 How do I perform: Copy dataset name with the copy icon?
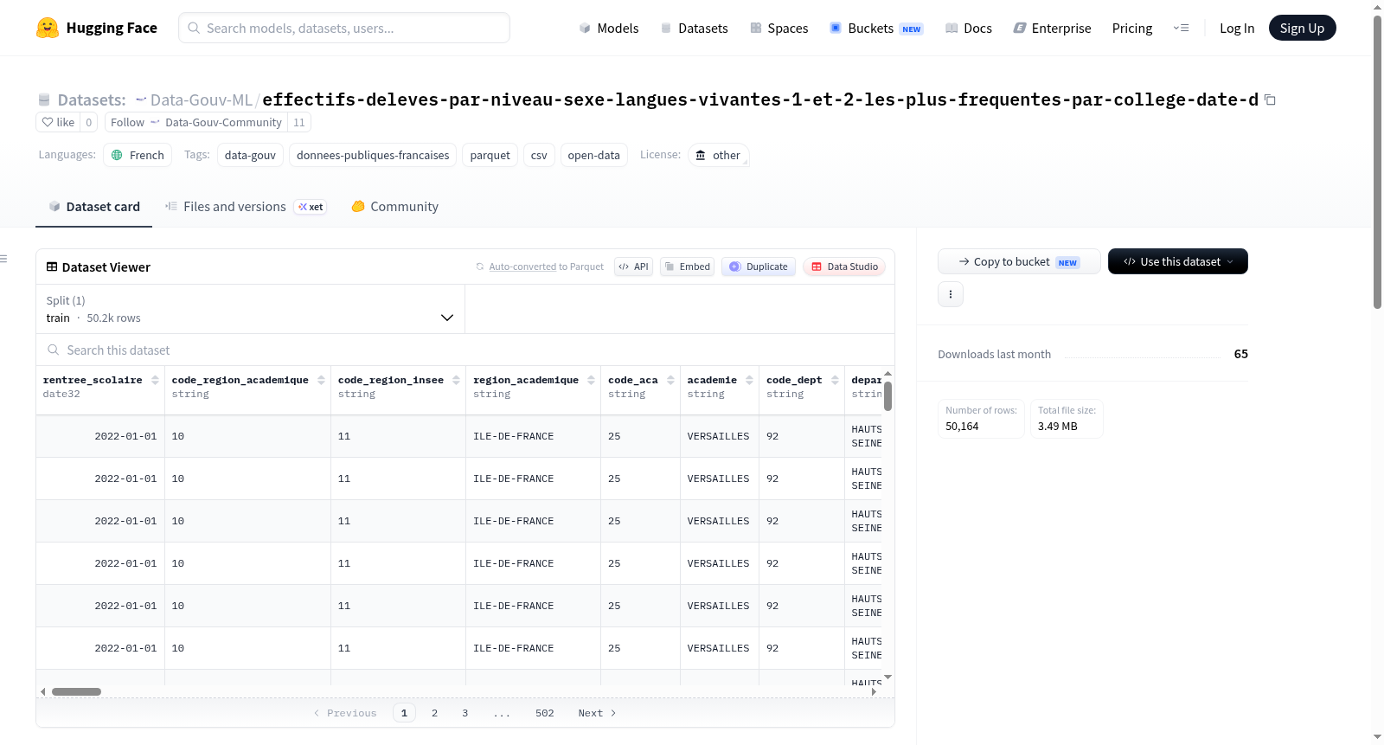[x=1270, y=100]
